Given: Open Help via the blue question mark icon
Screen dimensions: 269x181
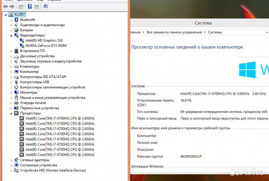Looking at the screenshot, I should [x=30, y=7].
